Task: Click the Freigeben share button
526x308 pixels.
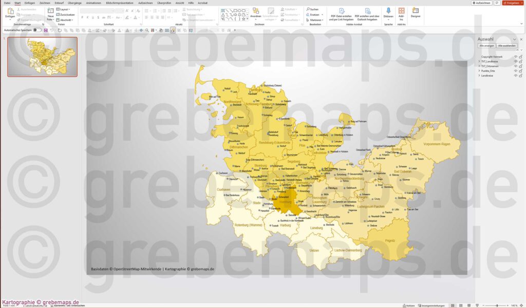Action: (x=512, y=3)
